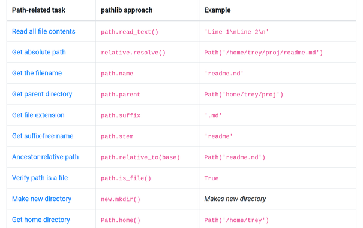Screen dimensions: 363x228
Task: Click the 'Example' column header
Action: coord(217,10)
